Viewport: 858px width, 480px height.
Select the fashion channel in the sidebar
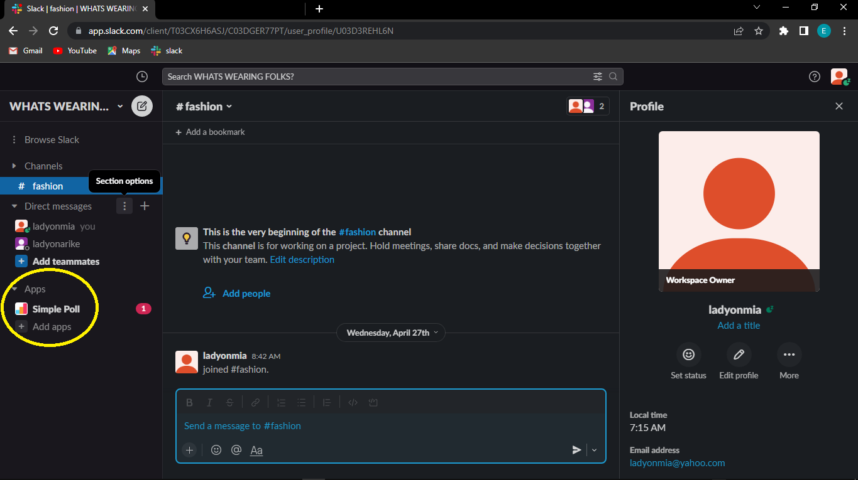(81, 186)
